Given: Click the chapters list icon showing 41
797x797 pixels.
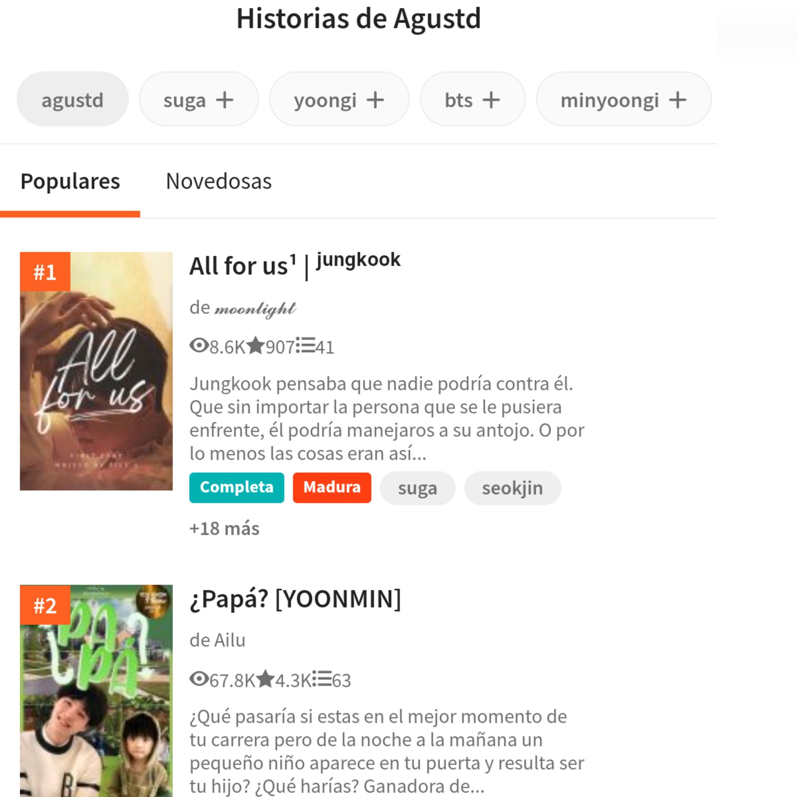Looking at the screenshot, I should [306, 345].
